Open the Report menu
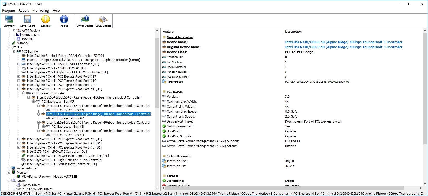The width and height of the screenshot is (428, 196). pos(23,11)
